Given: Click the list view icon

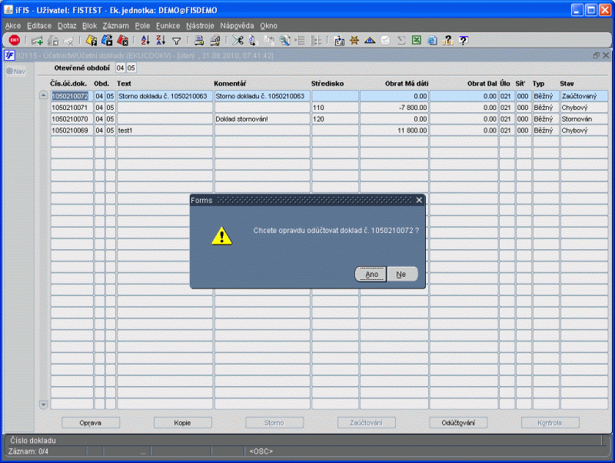Looking at the screenshot, I should click(300, 40).
